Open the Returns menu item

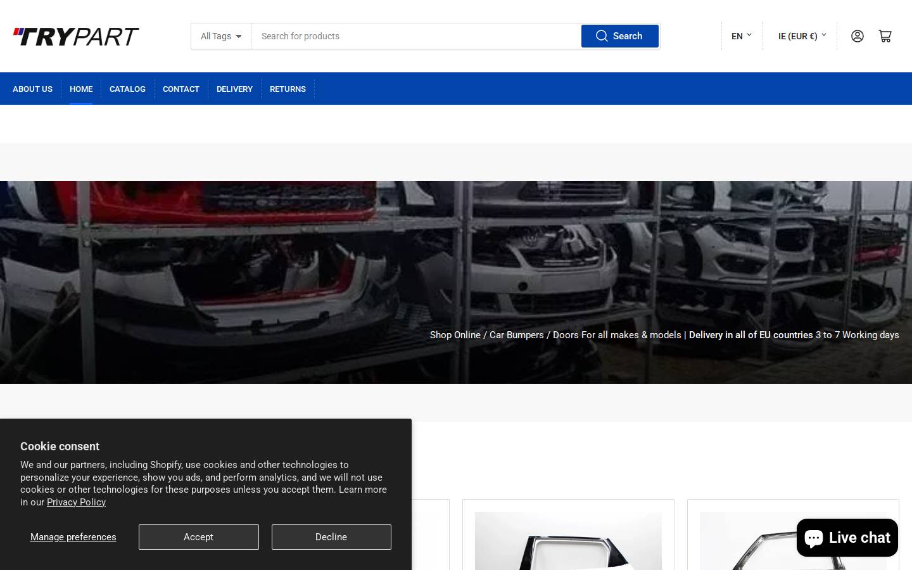288,89
